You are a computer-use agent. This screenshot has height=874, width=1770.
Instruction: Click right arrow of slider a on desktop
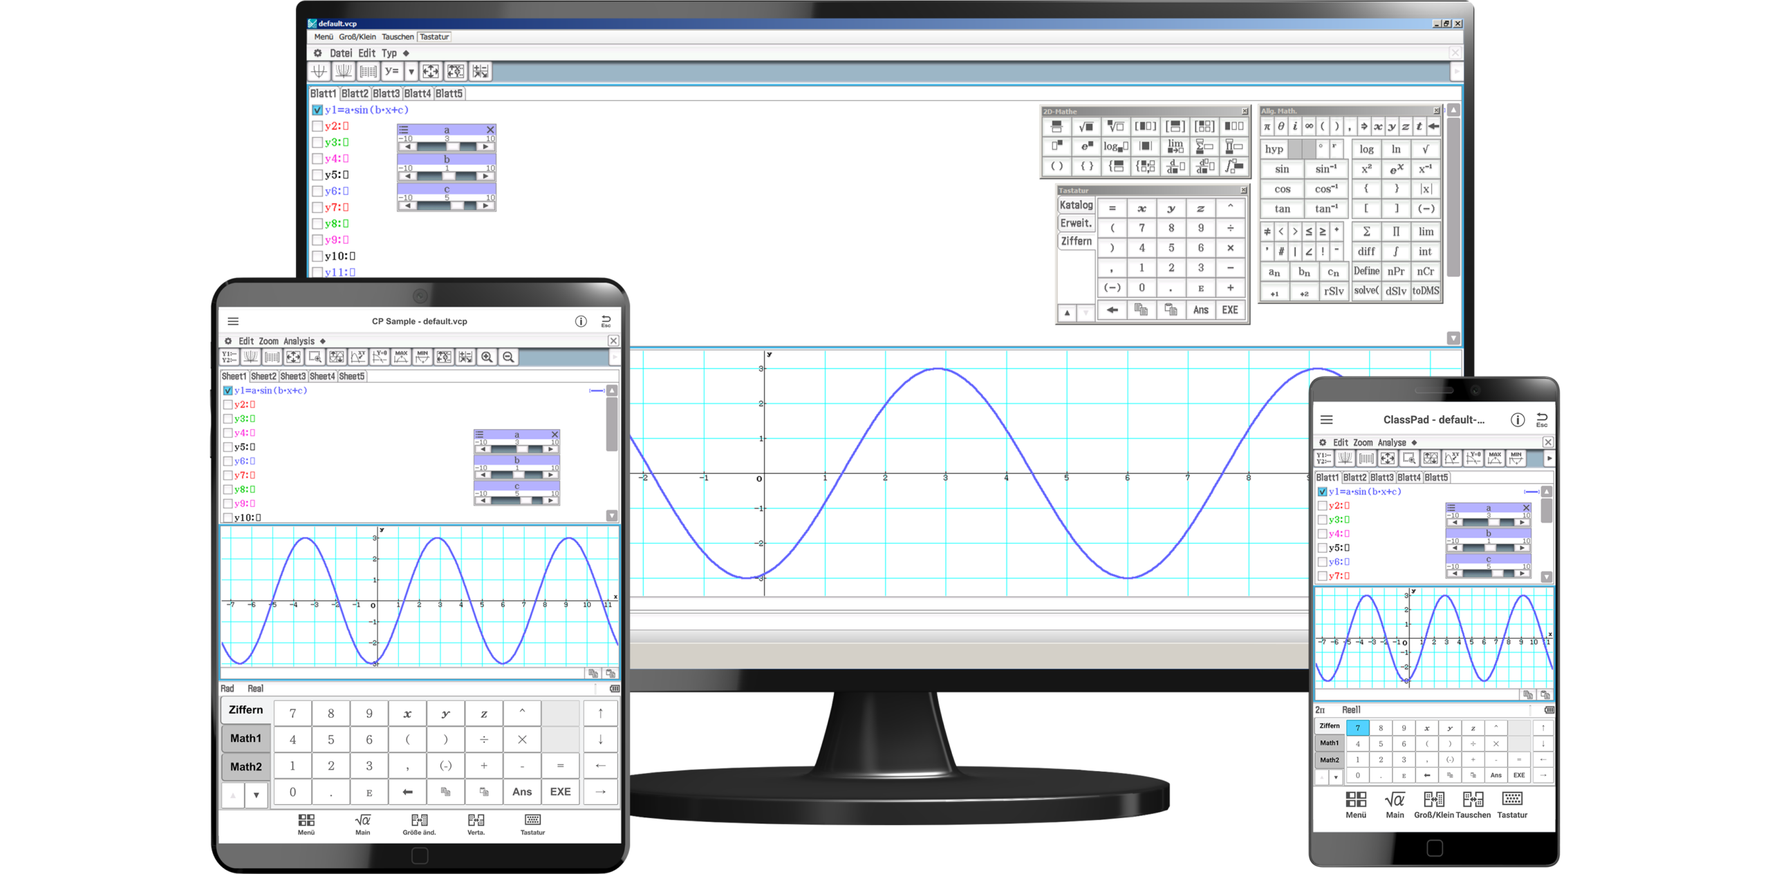(485, 146)
